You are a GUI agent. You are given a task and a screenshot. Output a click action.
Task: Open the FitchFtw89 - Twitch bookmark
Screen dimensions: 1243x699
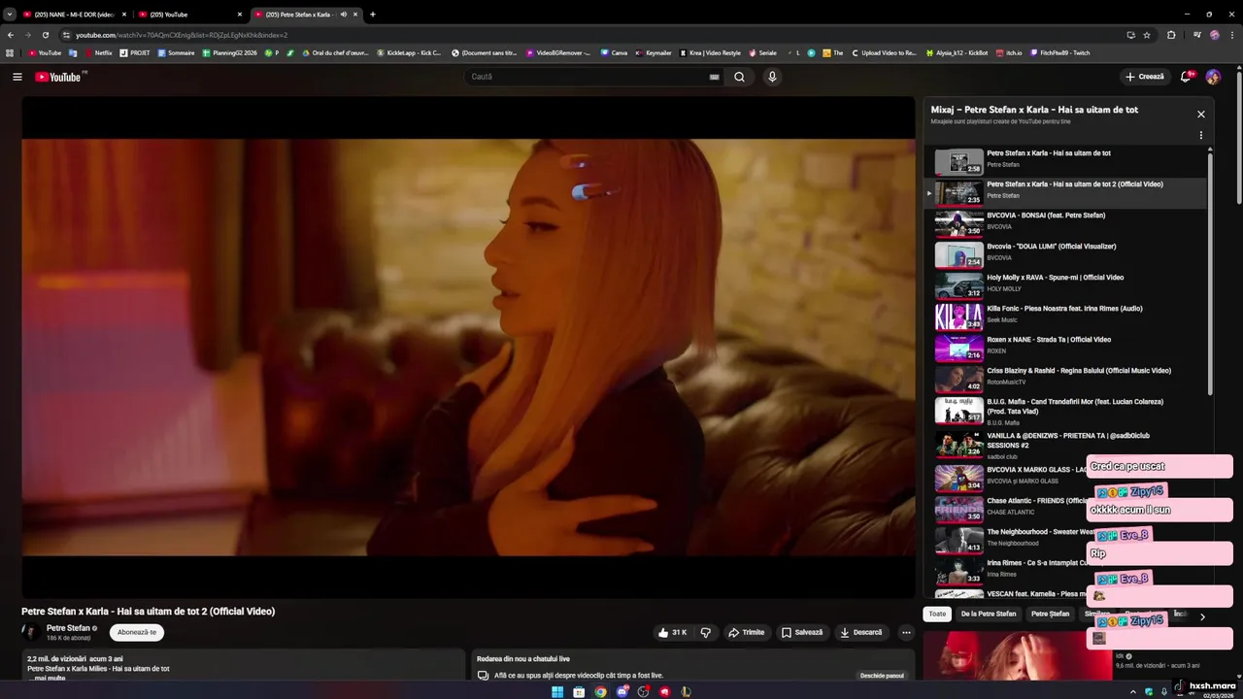click(1060, 52)
